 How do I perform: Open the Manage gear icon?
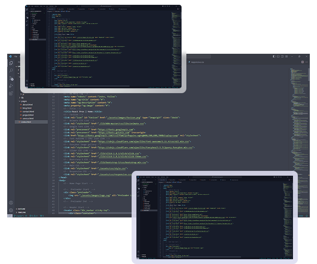pos(11,210)
